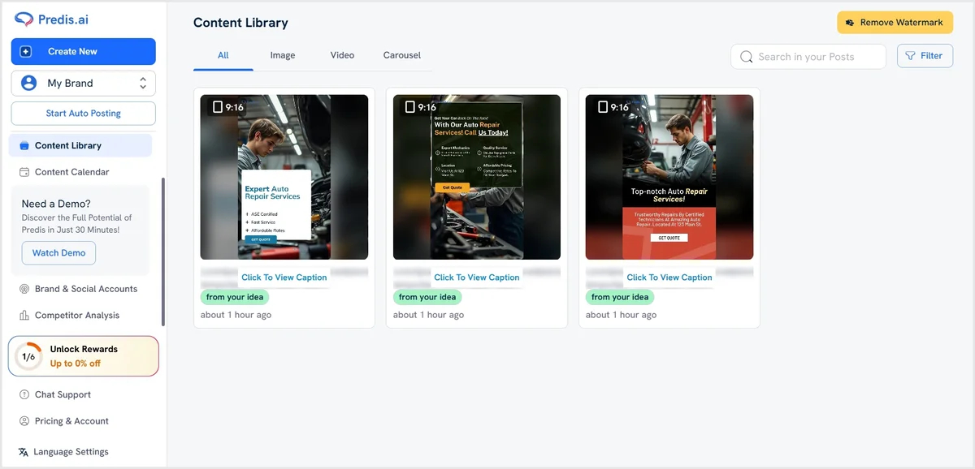Click the Predis.ai logo icon
This screenshot has height=469, width=975.
(x=24, y=19)
